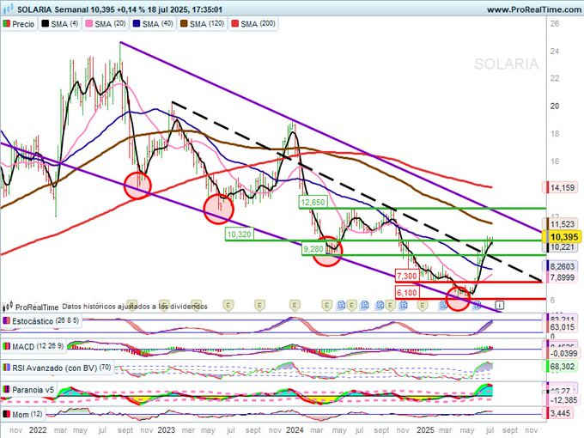Open the Paranoia v5 label
Image resolution: width=584 pixels, height=438 pixels.
tap(33, 390)
